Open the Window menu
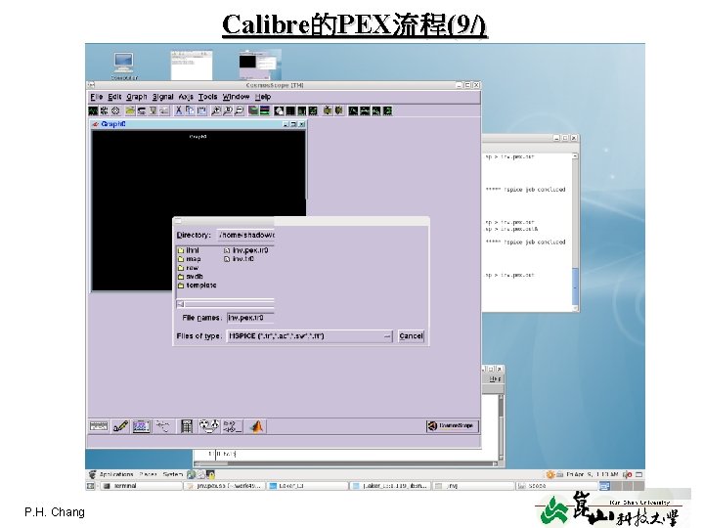 236,97
